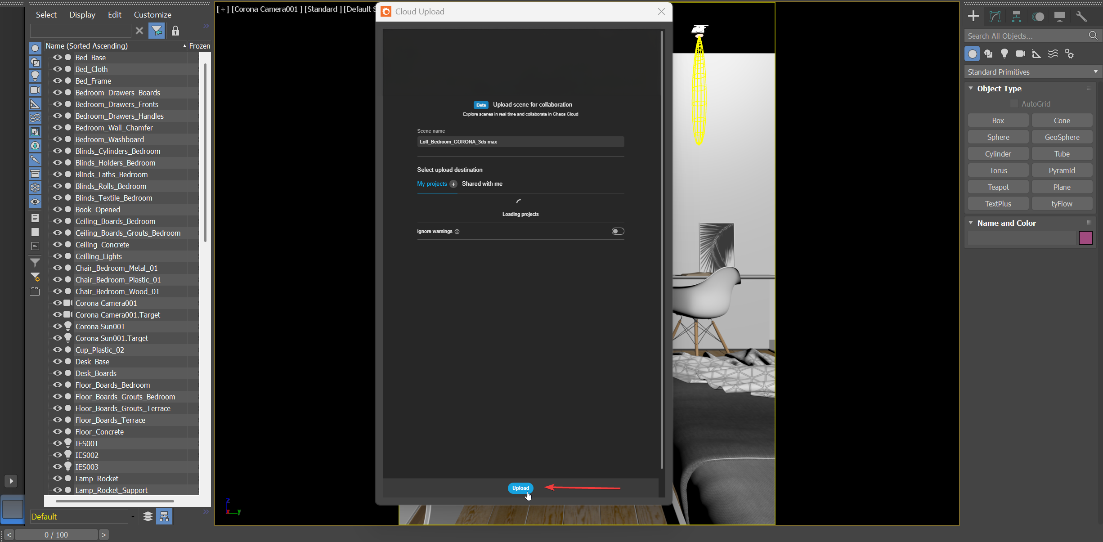Open the Modify command panel tab
This screenshot has width=1103, height=542.
pyautogui.click(x=995, y=17)
